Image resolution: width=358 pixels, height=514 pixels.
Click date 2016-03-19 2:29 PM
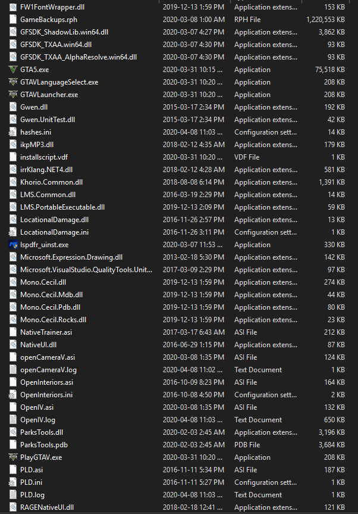tap(193, 195)
